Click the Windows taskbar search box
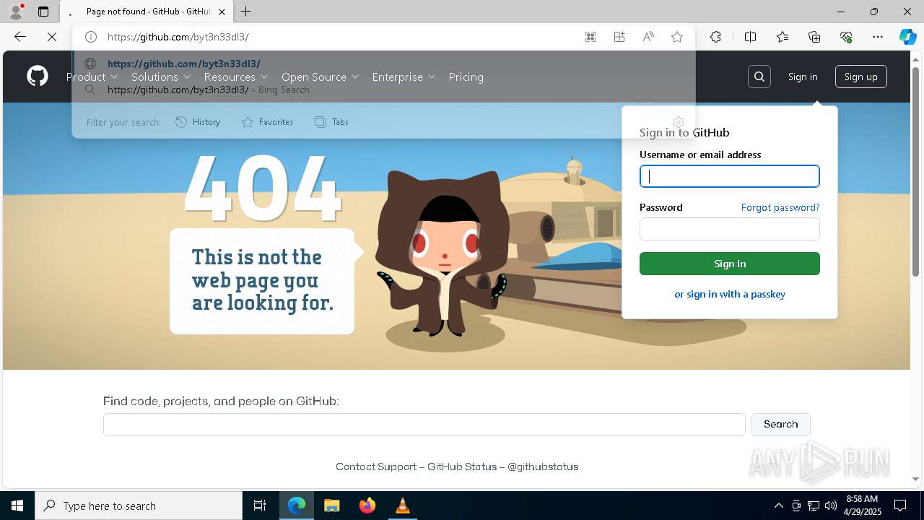Screen dimensions: 924x520 pyautogui.click(x=139, y=506)
